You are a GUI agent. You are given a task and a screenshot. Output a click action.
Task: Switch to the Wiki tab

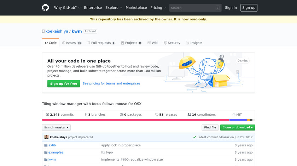[x=153, y=43]
